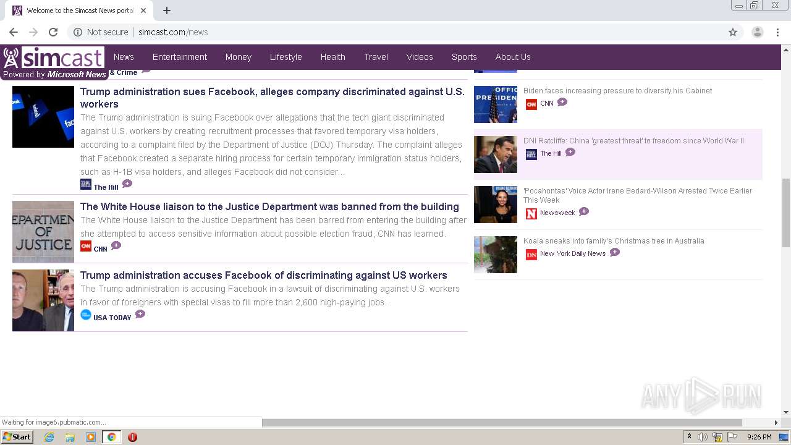
Task: Click the volume icon in system tray
Action: [703, 437]
